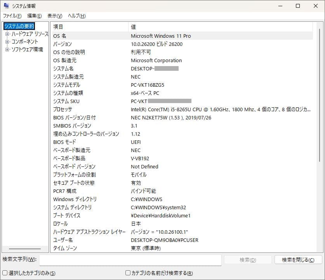Select value バインド可能 in PCR7 row
This screenshot has width=325, height=280.
[x=143, y=191]
